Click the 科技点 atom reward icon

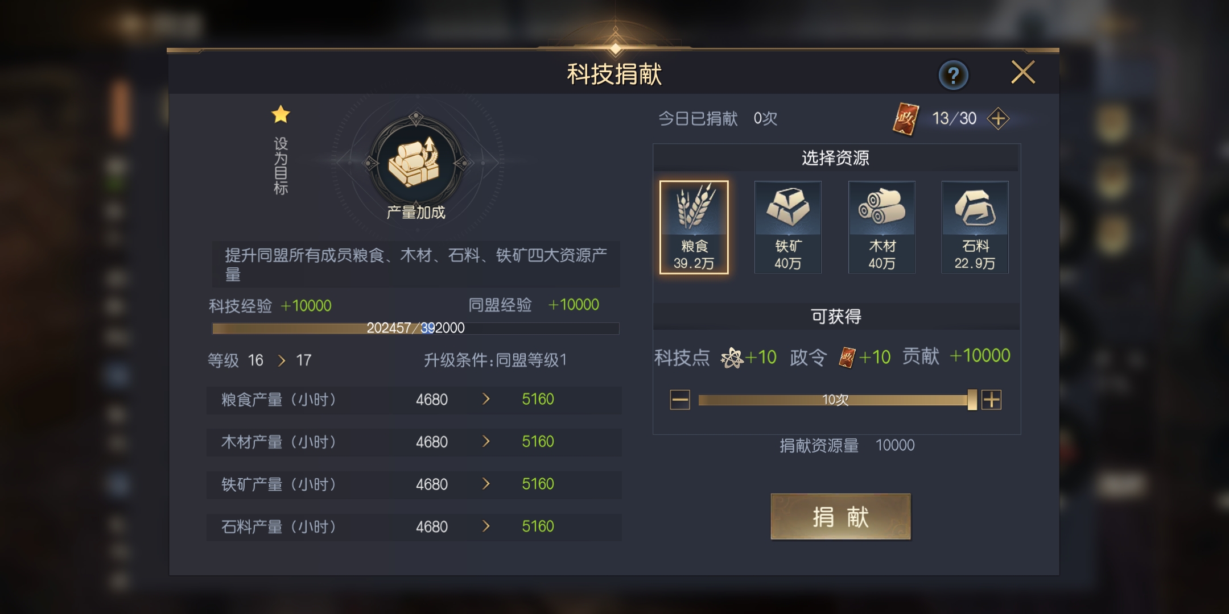(732, 358)
